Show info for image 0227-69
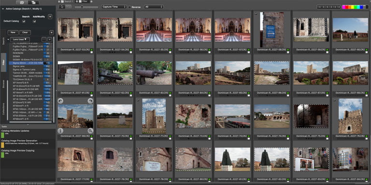 [60, 131]
